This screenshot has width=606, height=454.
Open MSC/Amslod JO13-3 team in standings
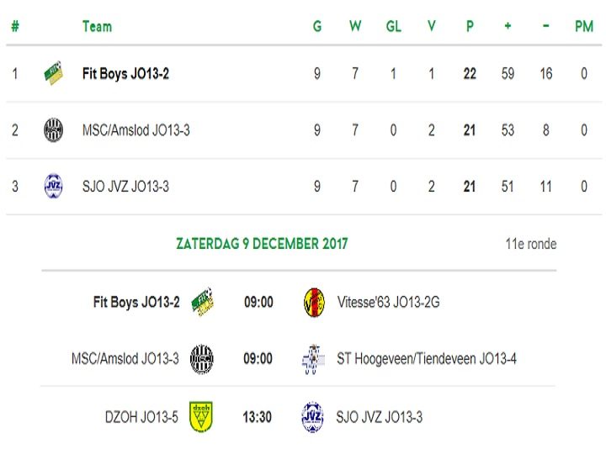coord(136,130)
